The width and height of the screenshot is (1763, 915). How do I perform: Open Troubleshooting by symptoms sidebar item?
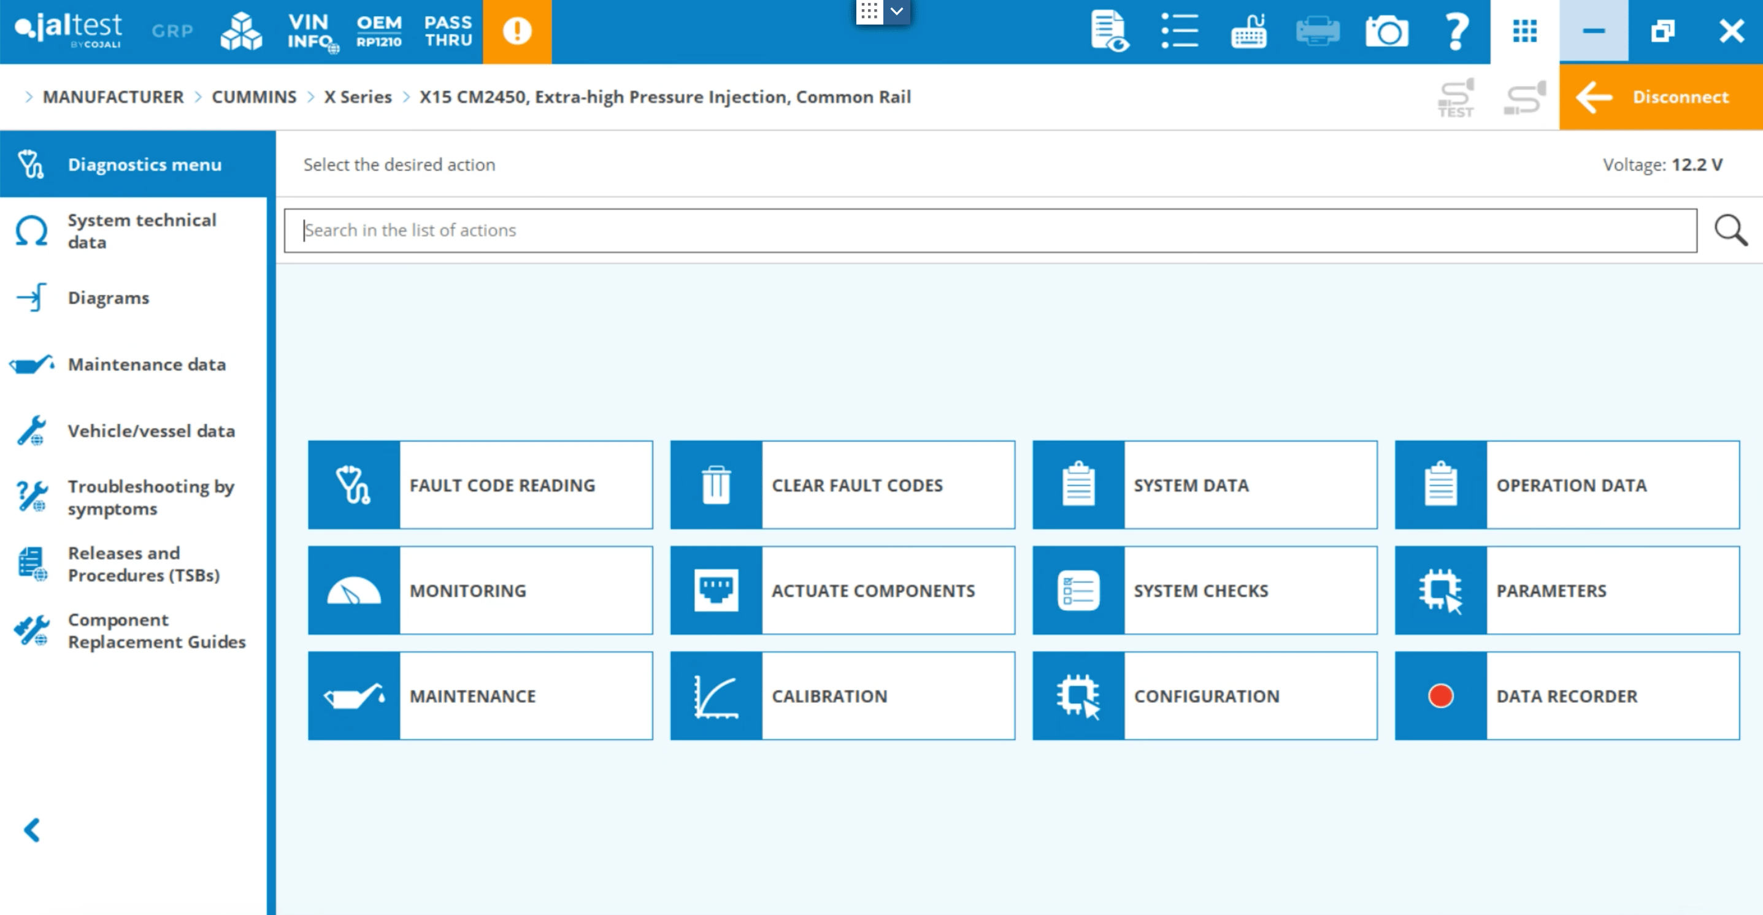(150, 497)
